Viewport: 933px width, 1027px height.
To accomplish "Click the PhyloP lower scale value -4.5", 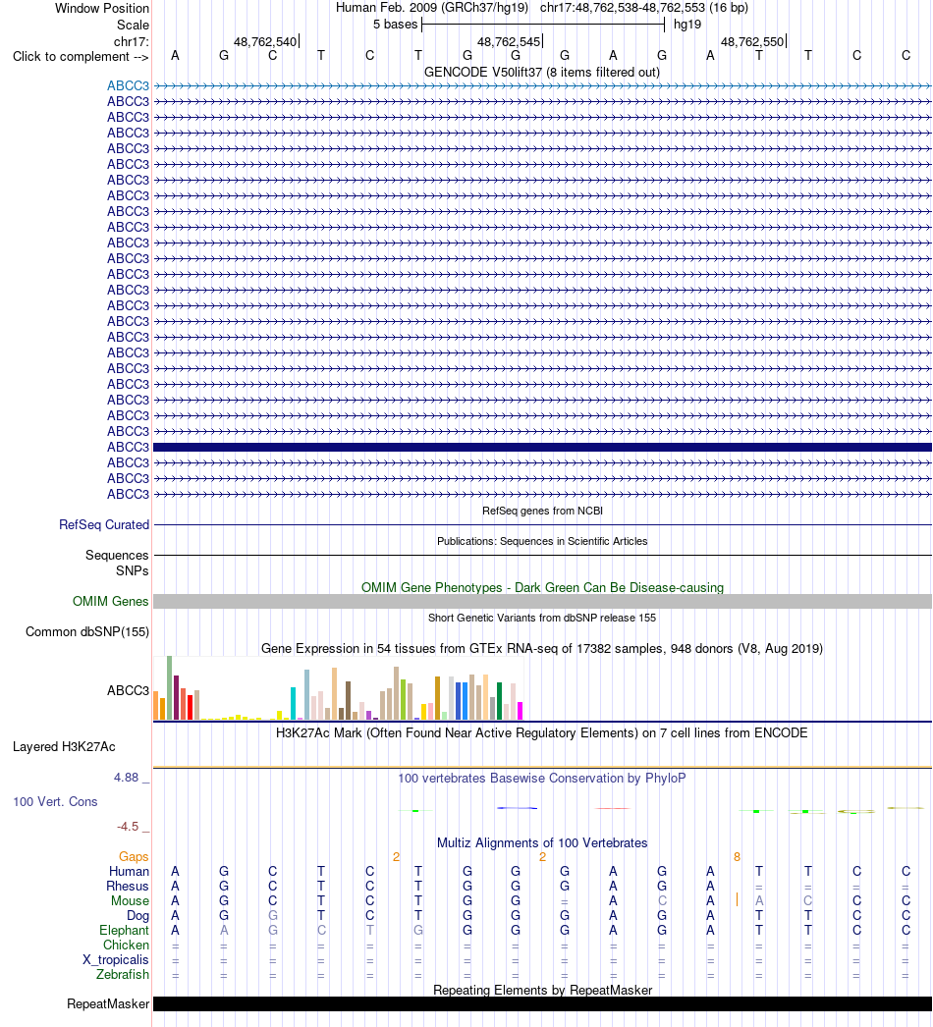I will point(128,827).
